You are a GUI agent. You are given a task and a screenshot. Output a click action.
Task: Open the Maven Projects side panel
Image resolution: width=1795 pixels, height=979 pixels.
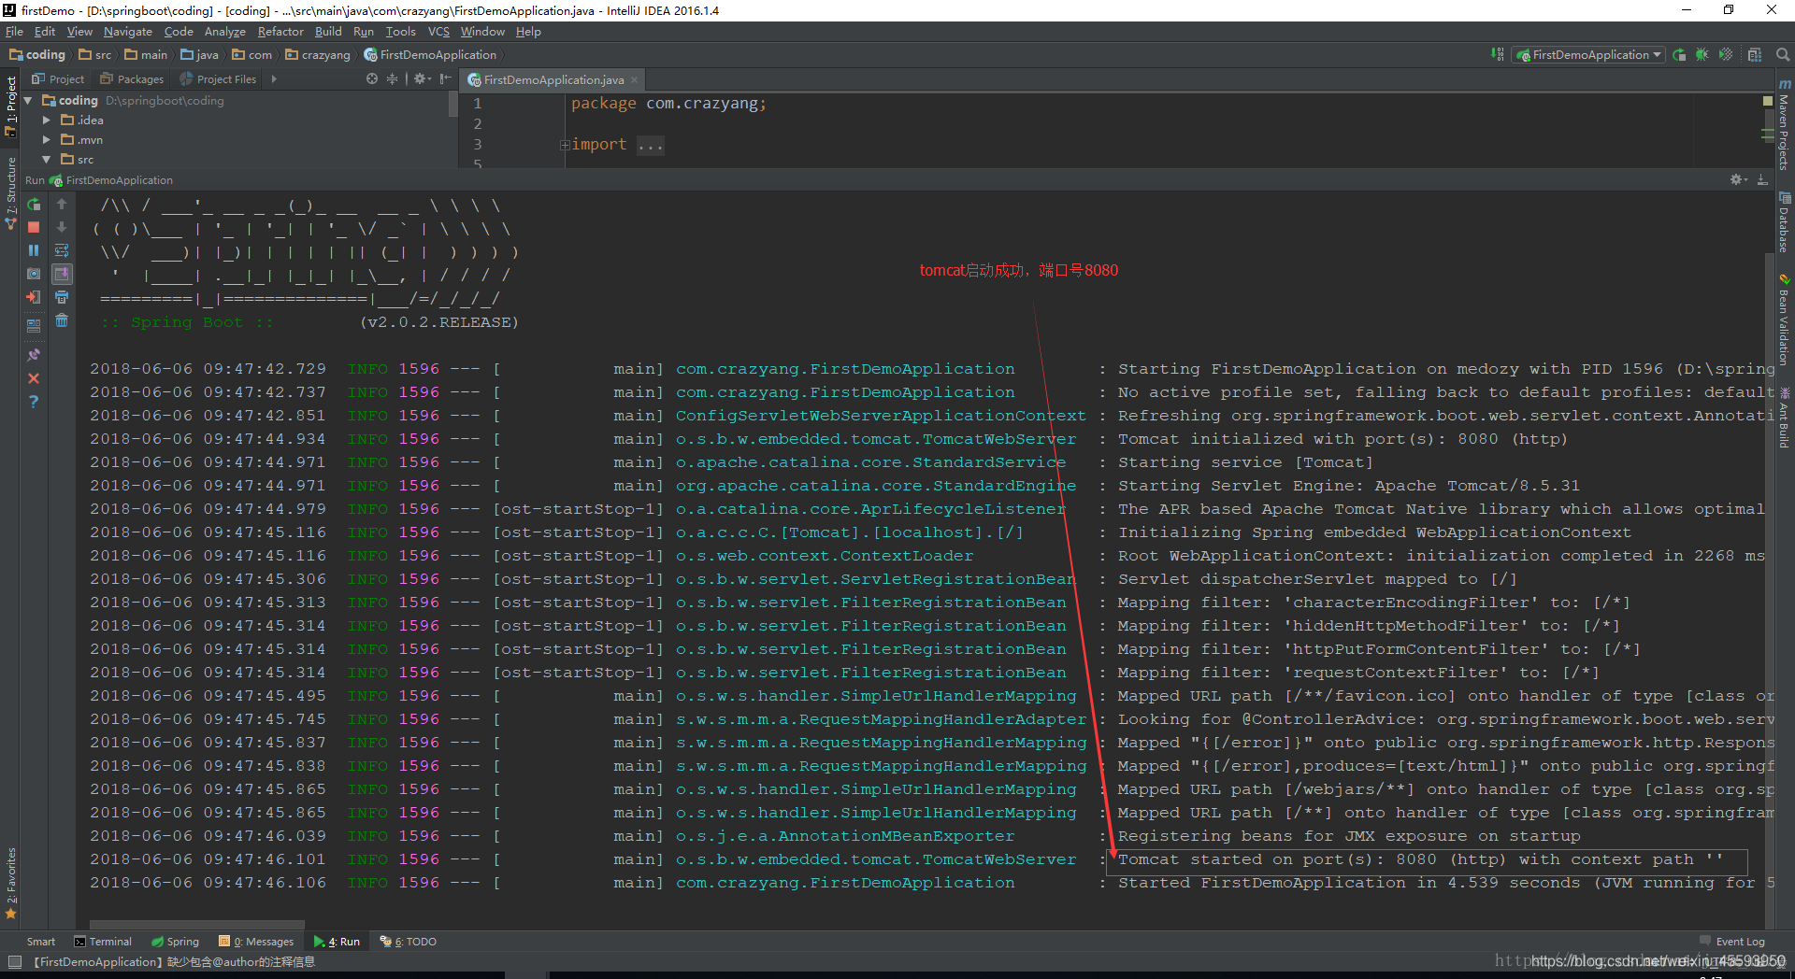click(1784, 125)
